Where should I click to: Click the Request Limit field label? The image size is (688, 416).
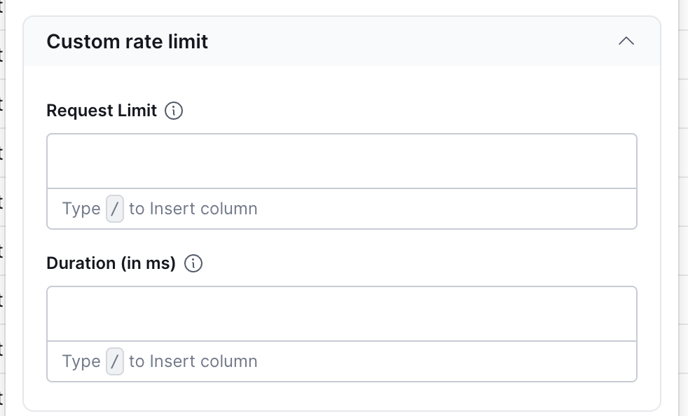pyautogui.click(x=102, y=111)
